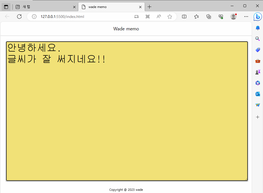
Task: Open split screen view
Action: pyautogui.click(x=184, y=17)
